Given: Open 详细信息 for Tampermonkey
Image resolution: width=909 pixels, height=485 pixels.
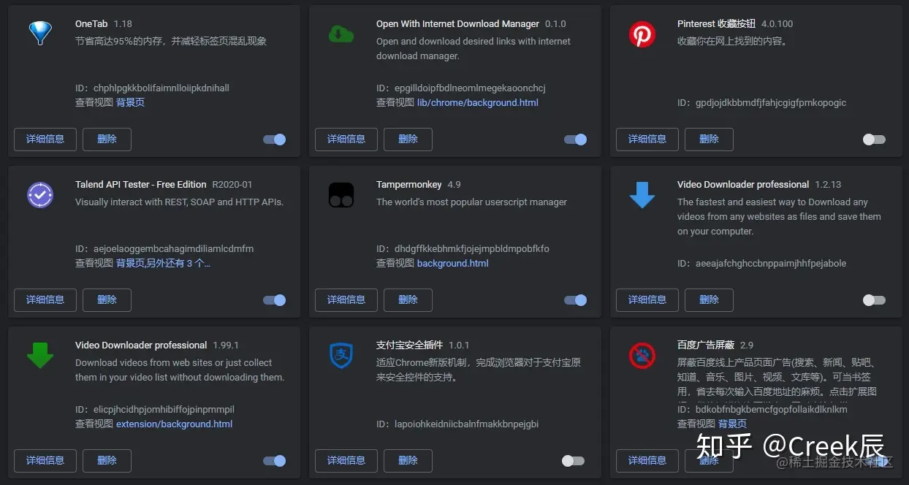Looking at the screenshot, I should coord(346,299).
